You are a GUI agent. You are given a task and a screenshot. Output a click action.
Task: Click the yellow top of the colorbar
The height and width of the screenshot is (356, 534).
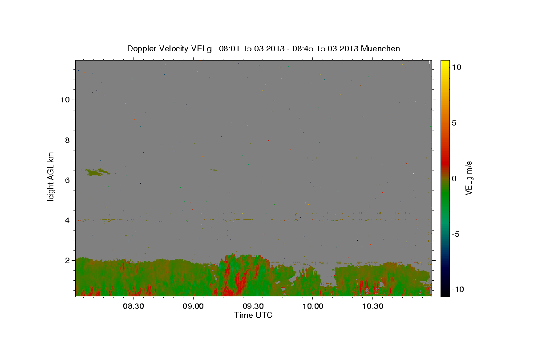tap(445, 65)
